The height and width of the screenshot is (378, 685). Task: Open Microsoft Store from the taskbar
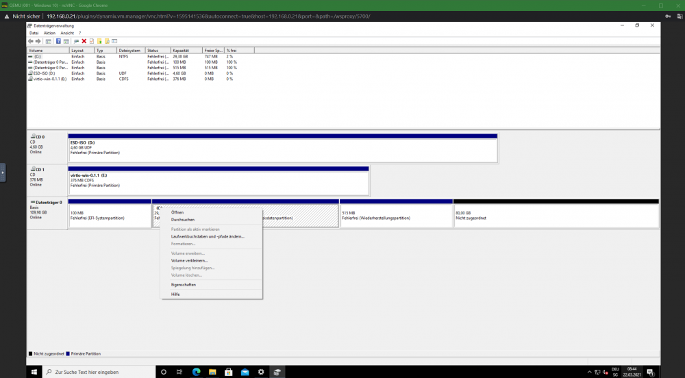click(229, 372)
